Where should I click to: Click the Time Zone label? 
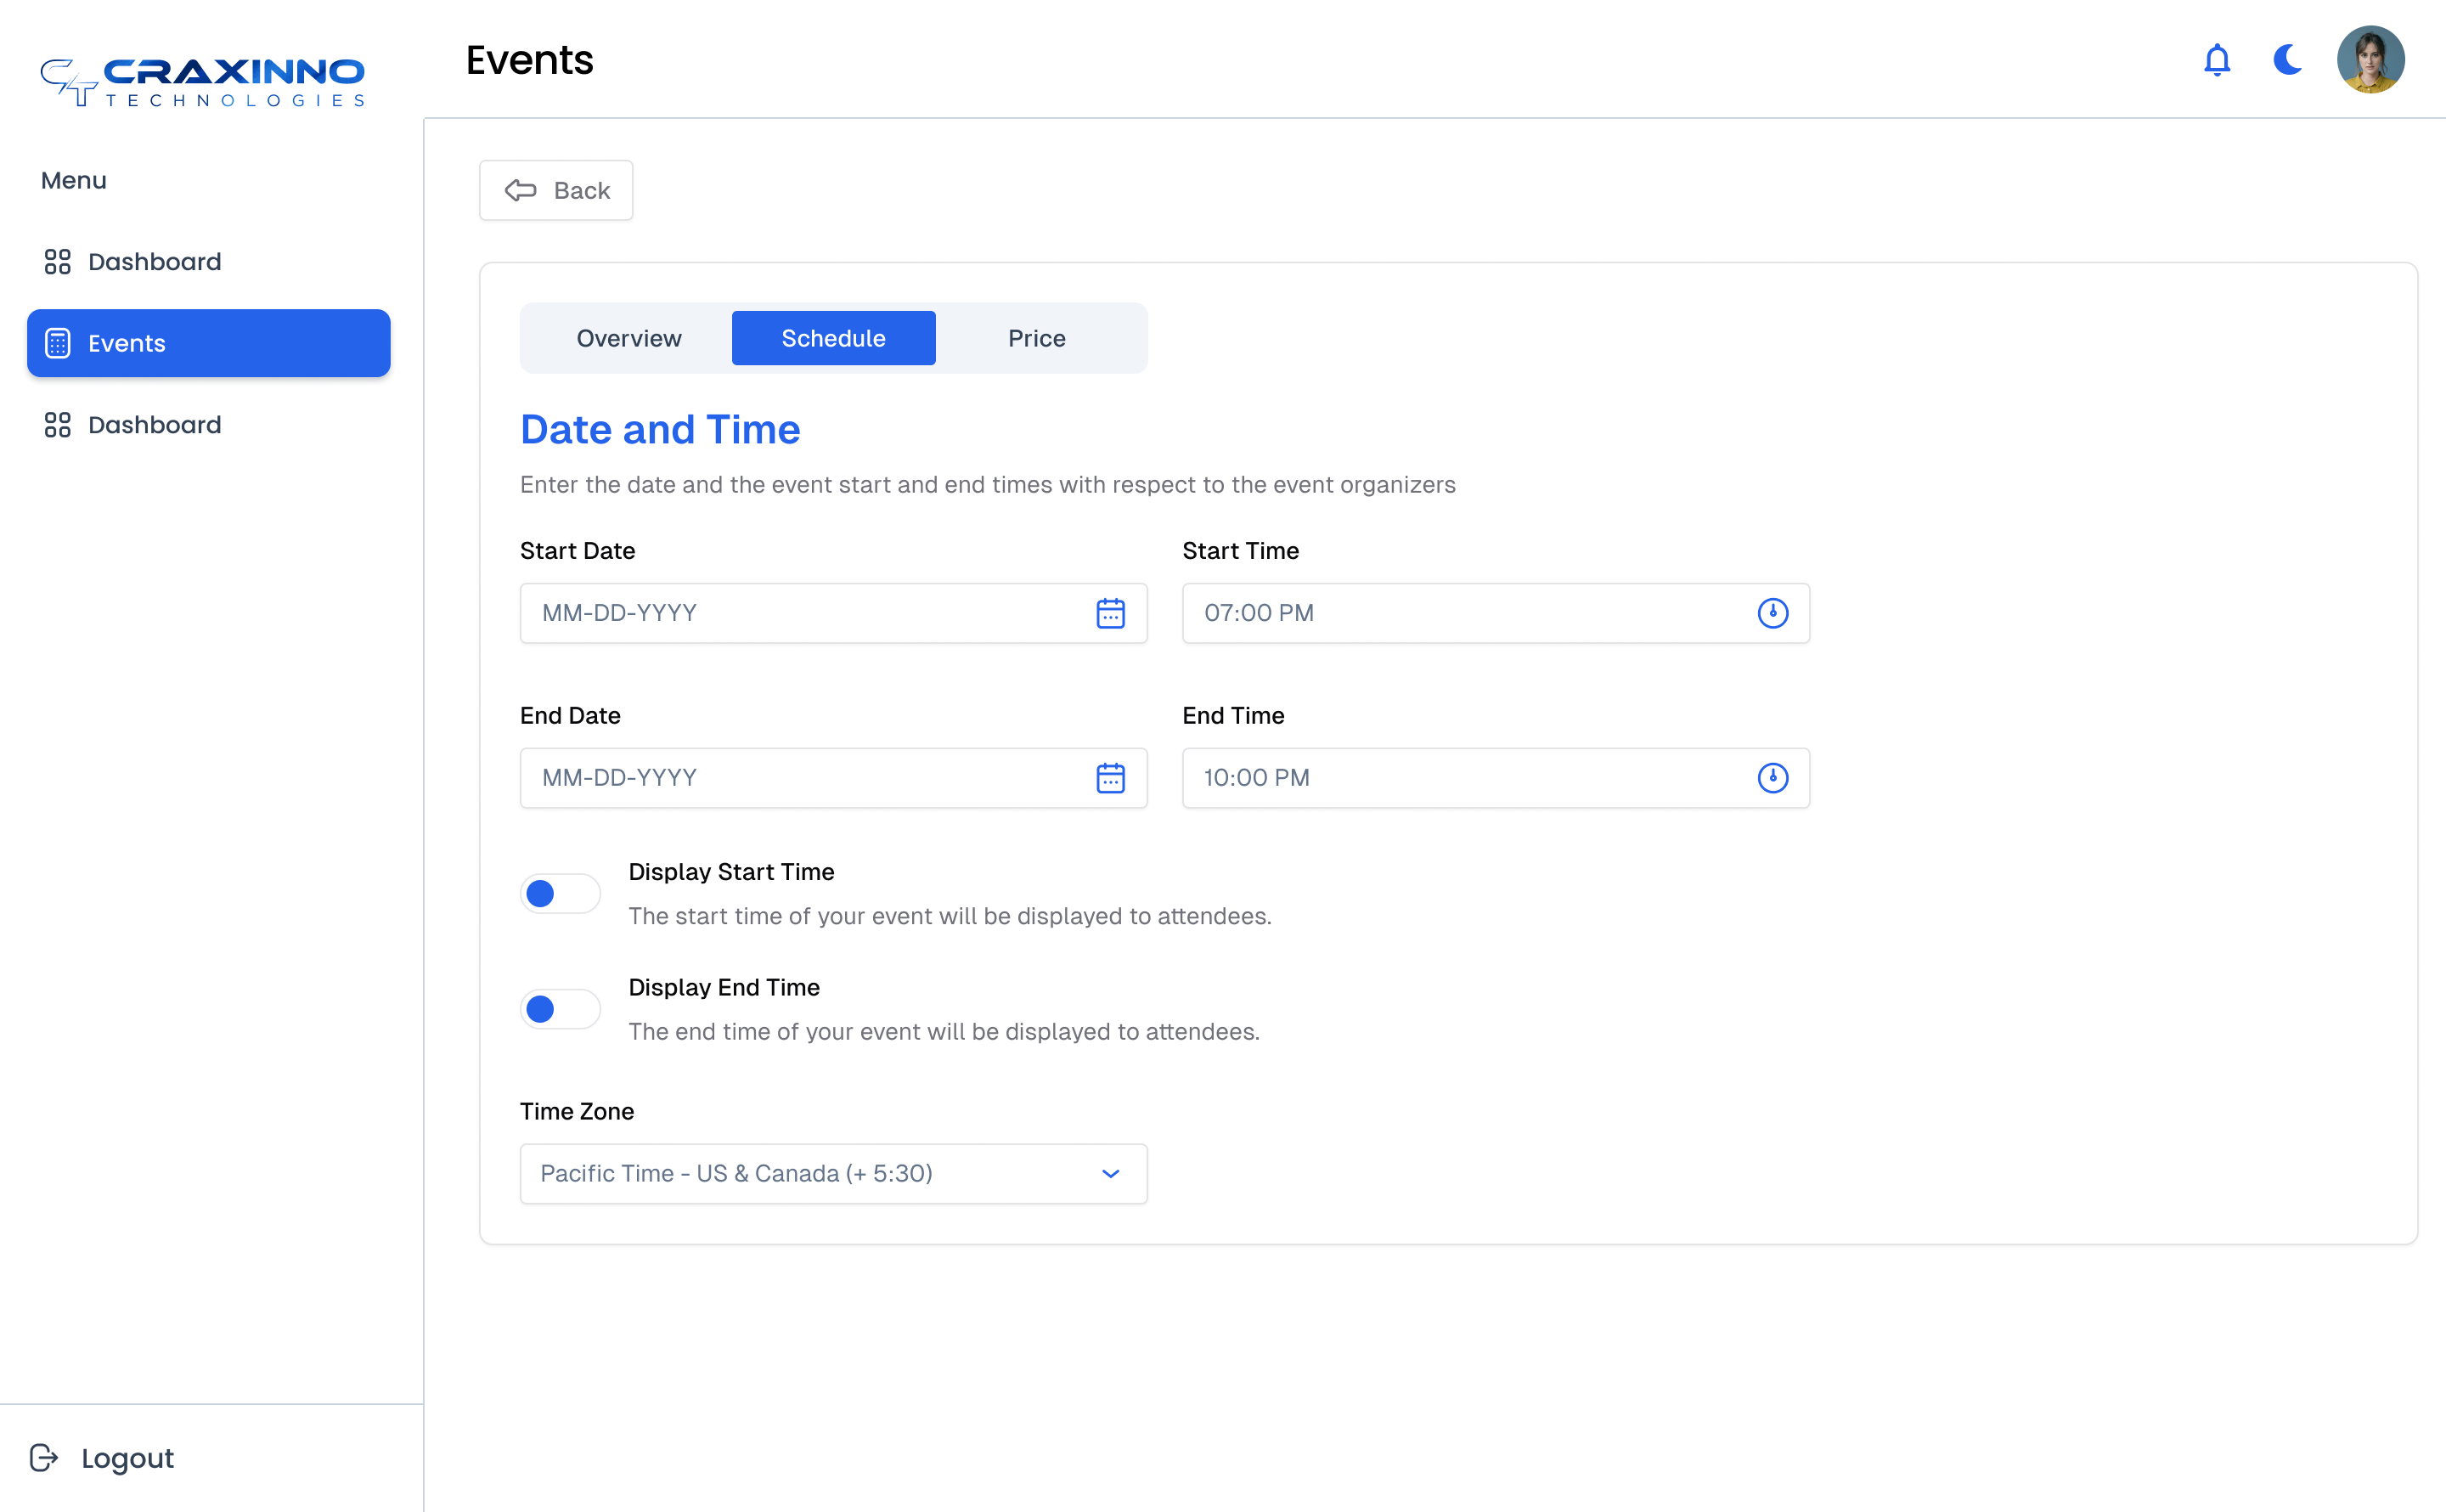tap(577, 1111)
